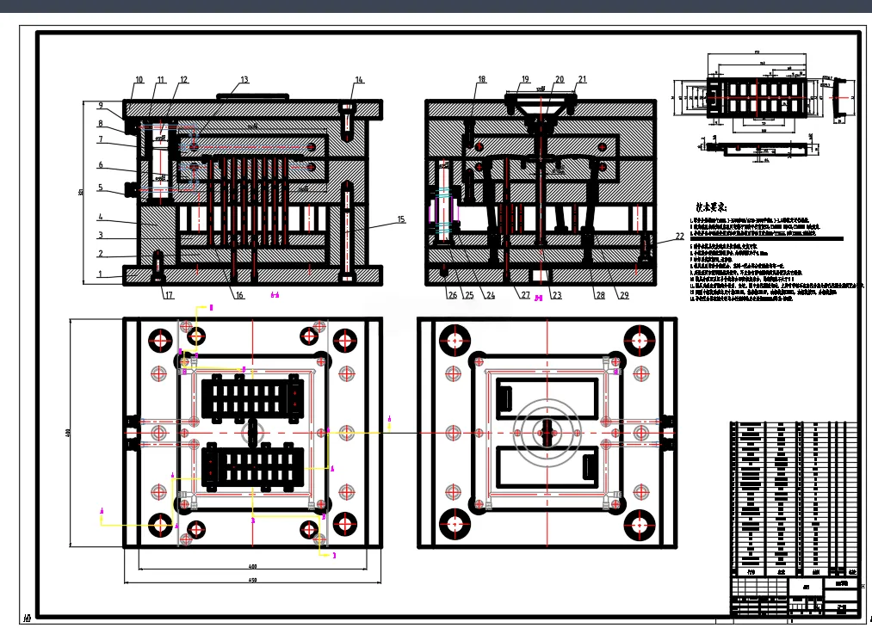Select balloon number 12
This screenshot has width=872, height=628.
[183, 79]
